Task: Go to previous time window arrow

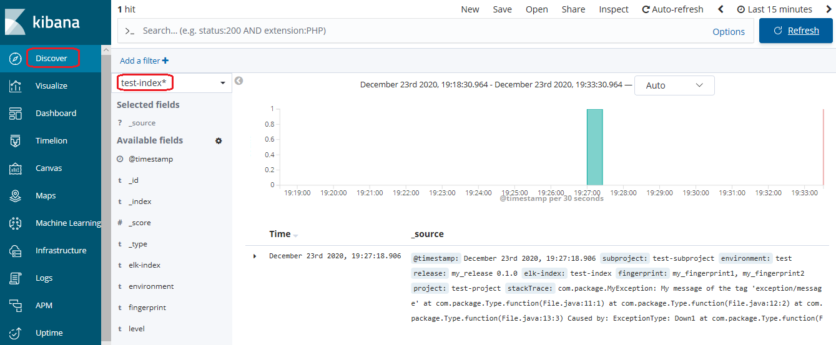Action: pyautogui.click(x=721, y=9)
